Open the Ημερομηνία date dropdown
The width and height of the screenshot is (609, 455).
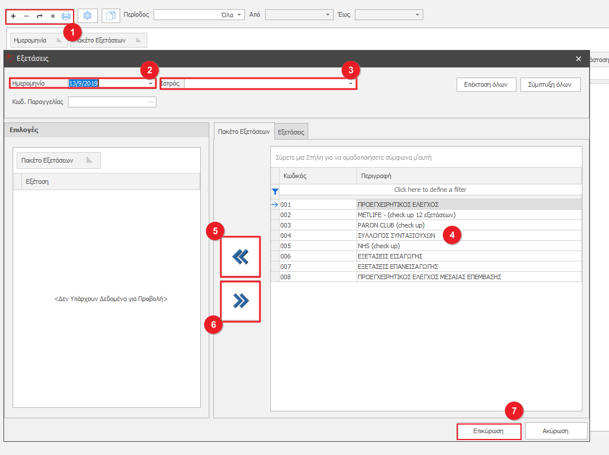click(x=151, y=84)
